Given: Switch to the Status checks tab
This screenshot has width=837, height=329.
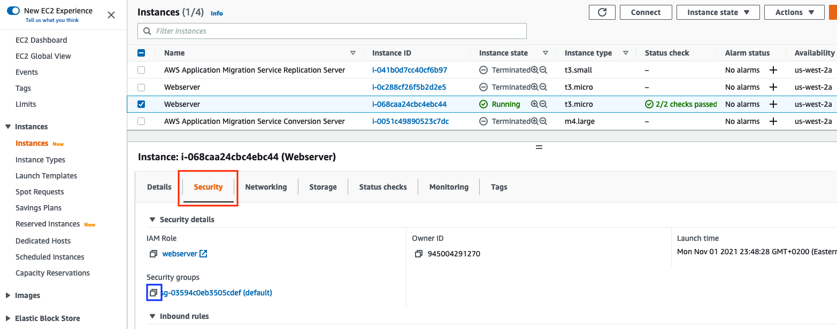Looking at the screenshot, I should 383,187.
